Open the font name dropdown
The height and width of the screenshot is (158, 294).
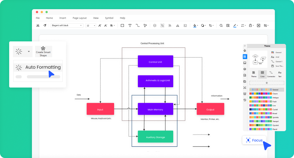point(67,26)
